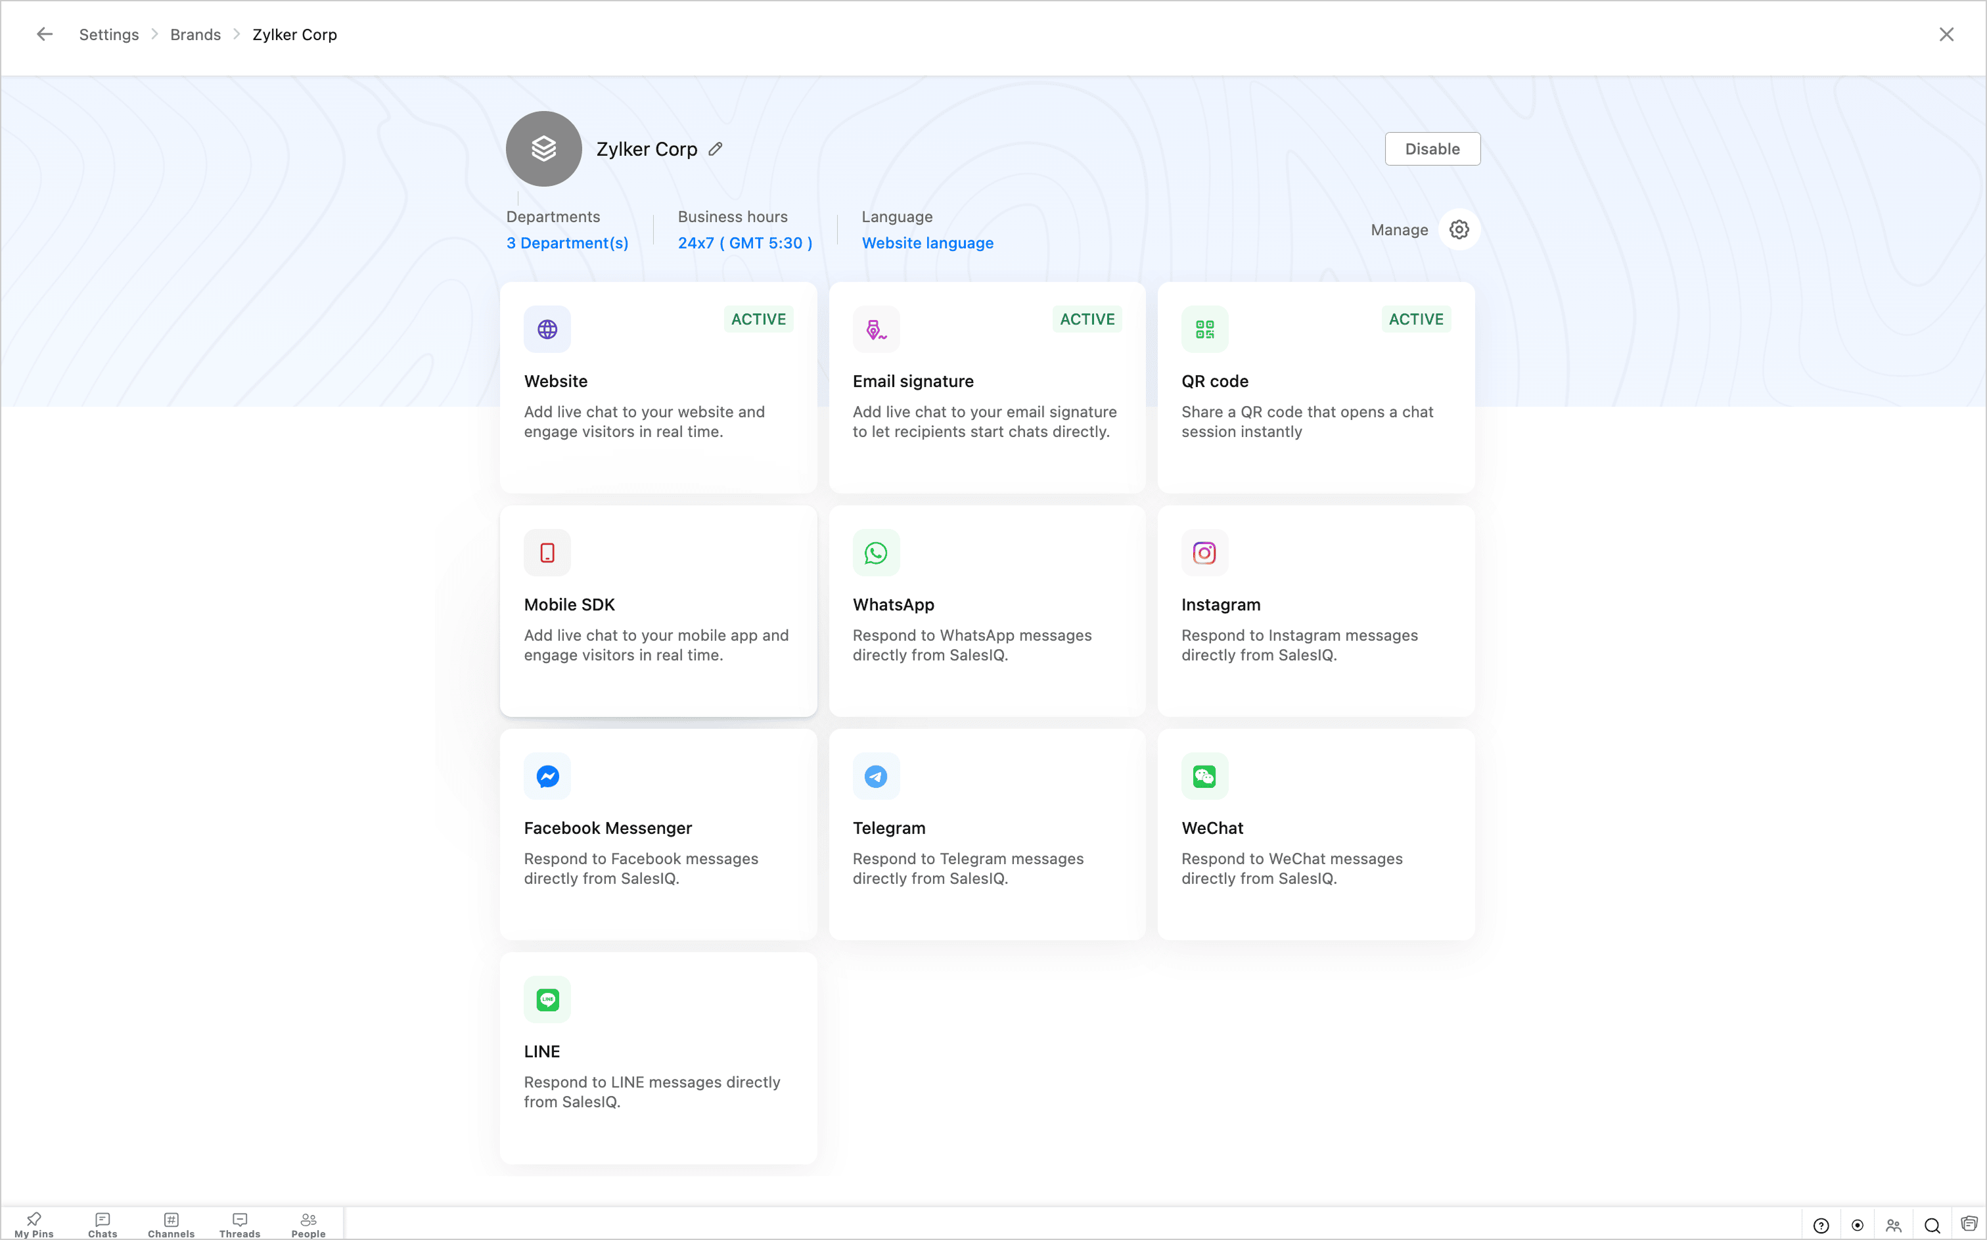This screenshot has height=1240, width=1987.
Task: Open the Channels tab in bottom bar
Action: 171,1224
